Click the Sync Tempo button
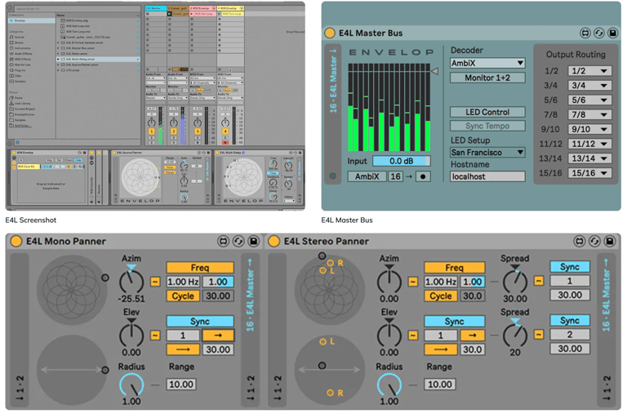 point(487,126)
